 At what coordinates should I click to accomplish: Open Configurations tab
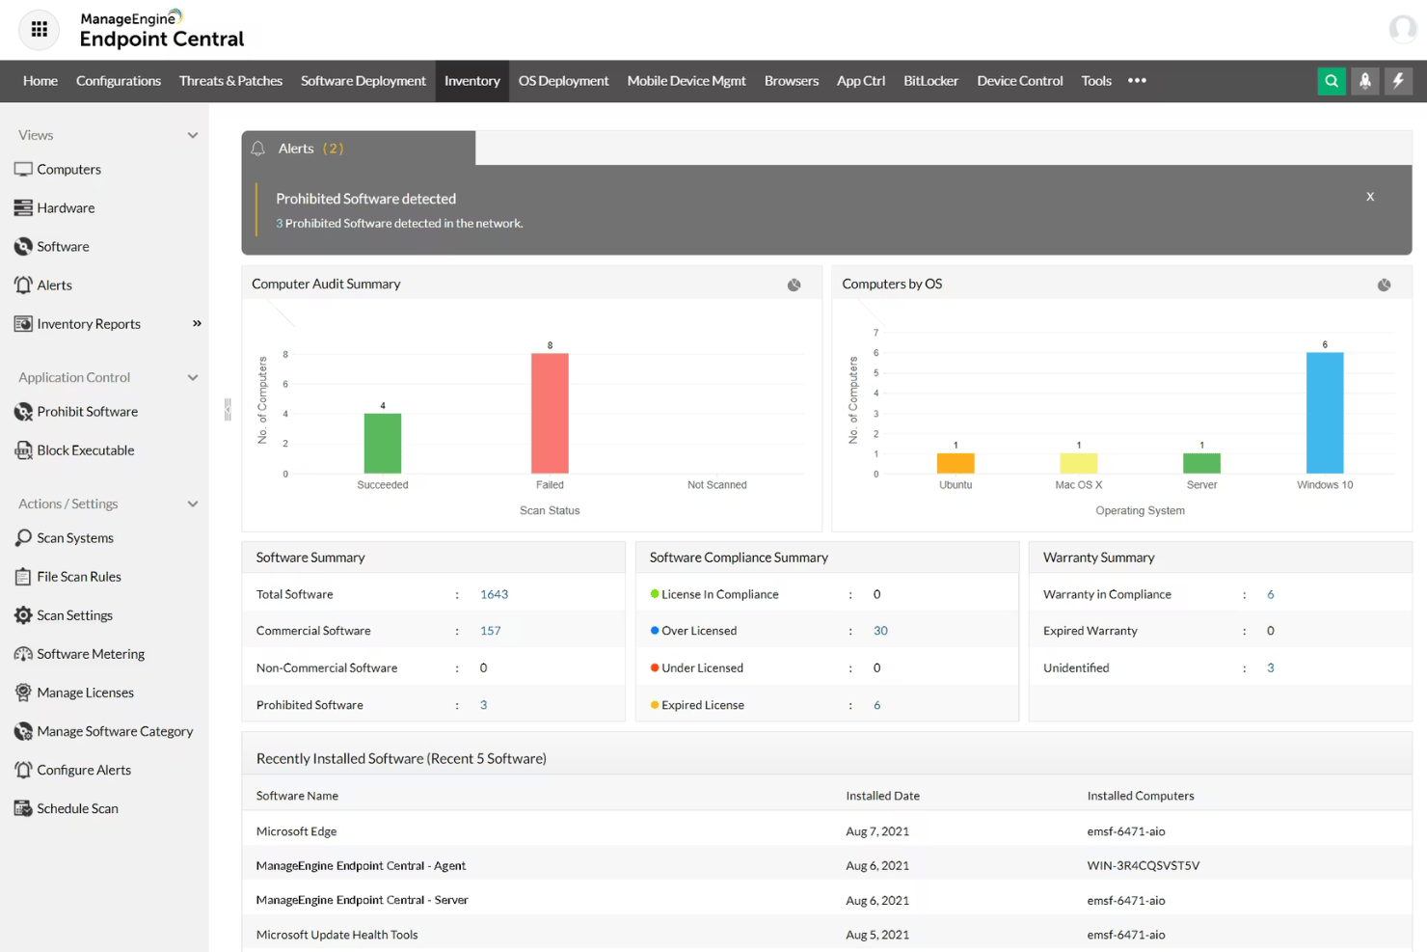(x=119, y=81)
